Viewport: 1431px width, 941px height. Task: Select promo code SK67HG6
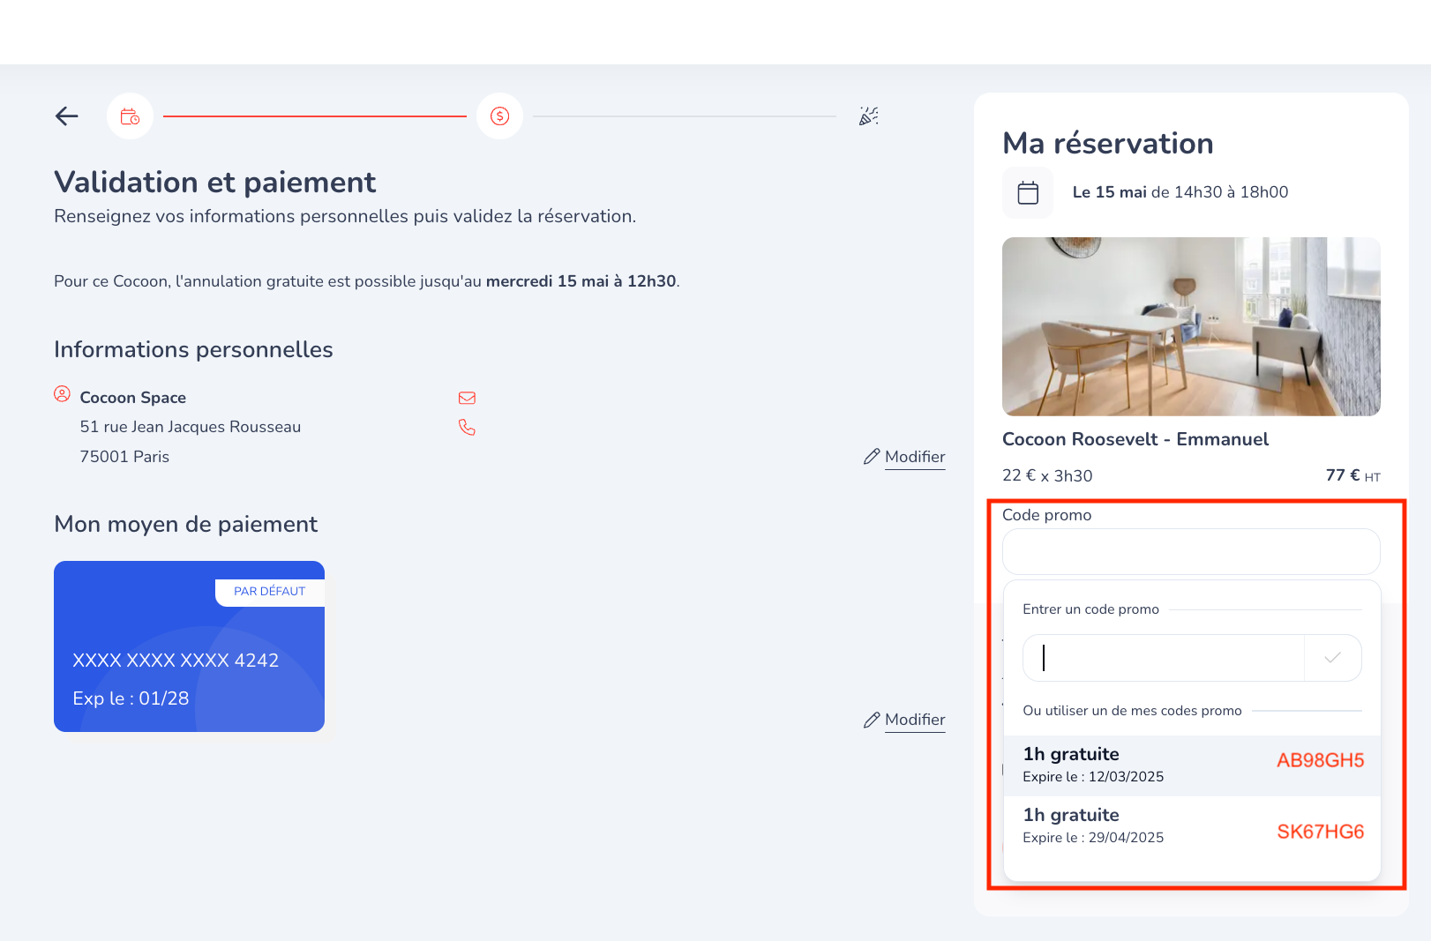(1192, 826)
